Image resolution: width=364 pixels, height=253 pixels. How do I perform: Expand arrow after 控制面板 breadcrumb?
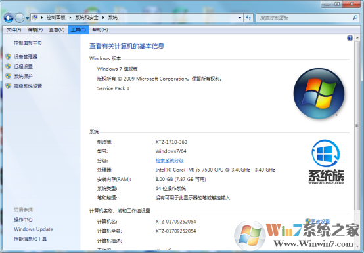point(70,18)
